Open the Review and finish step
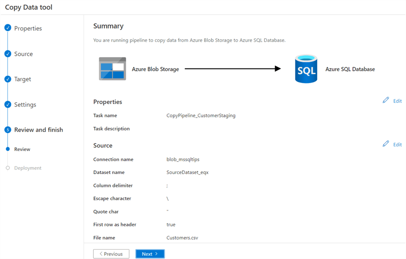Screen dimensions: 406x259 pos(39,129)
